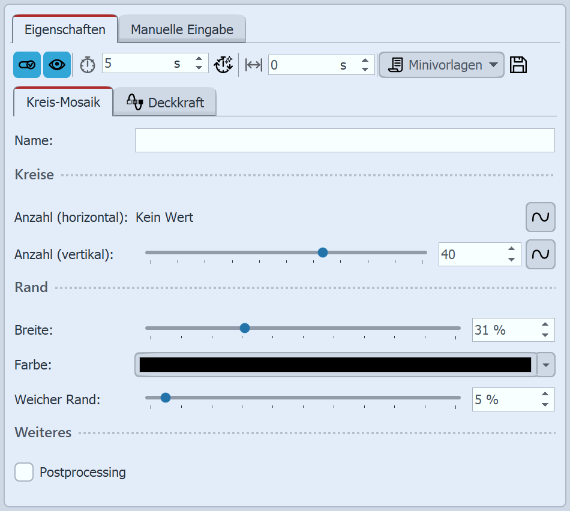Click the Breite slider handle

tap(244, 328)
